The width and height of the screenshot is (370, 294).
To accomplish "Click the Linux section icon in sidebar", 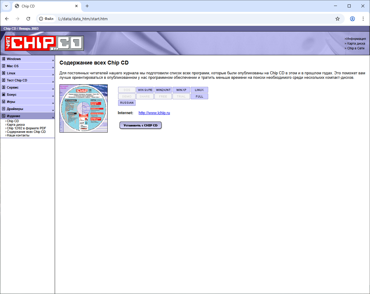I will click(x=4, y=73).
